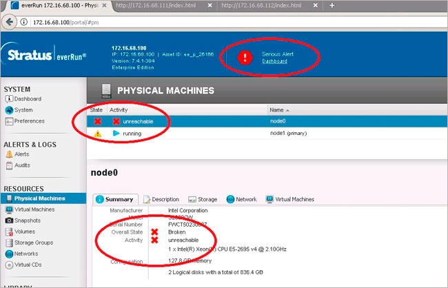
Task: Open Virtual CDs disc icon
Action: [x=9, y=265]
